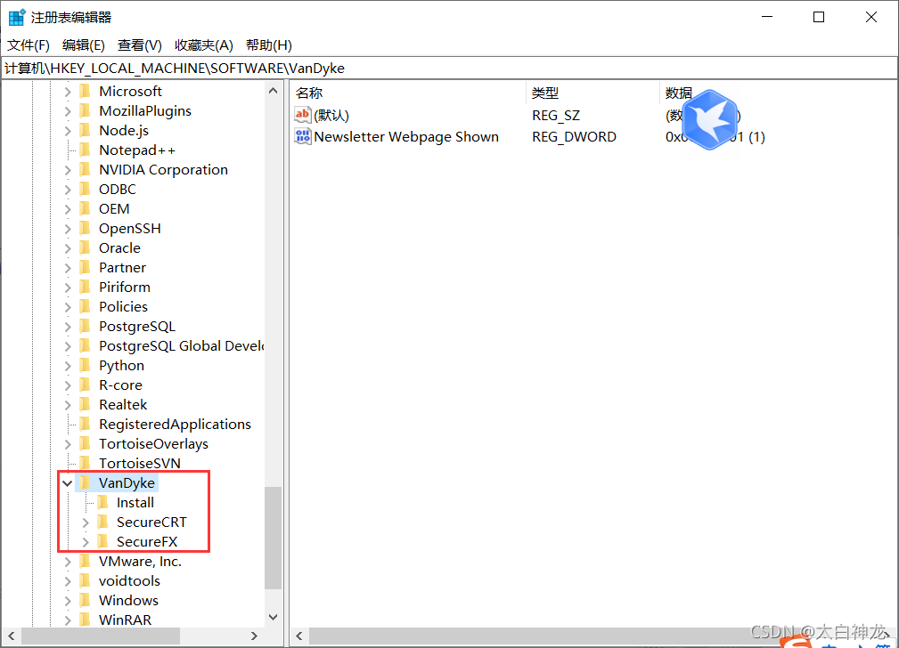Click the Notepad++ folder icon

click(x=86, y=150)
